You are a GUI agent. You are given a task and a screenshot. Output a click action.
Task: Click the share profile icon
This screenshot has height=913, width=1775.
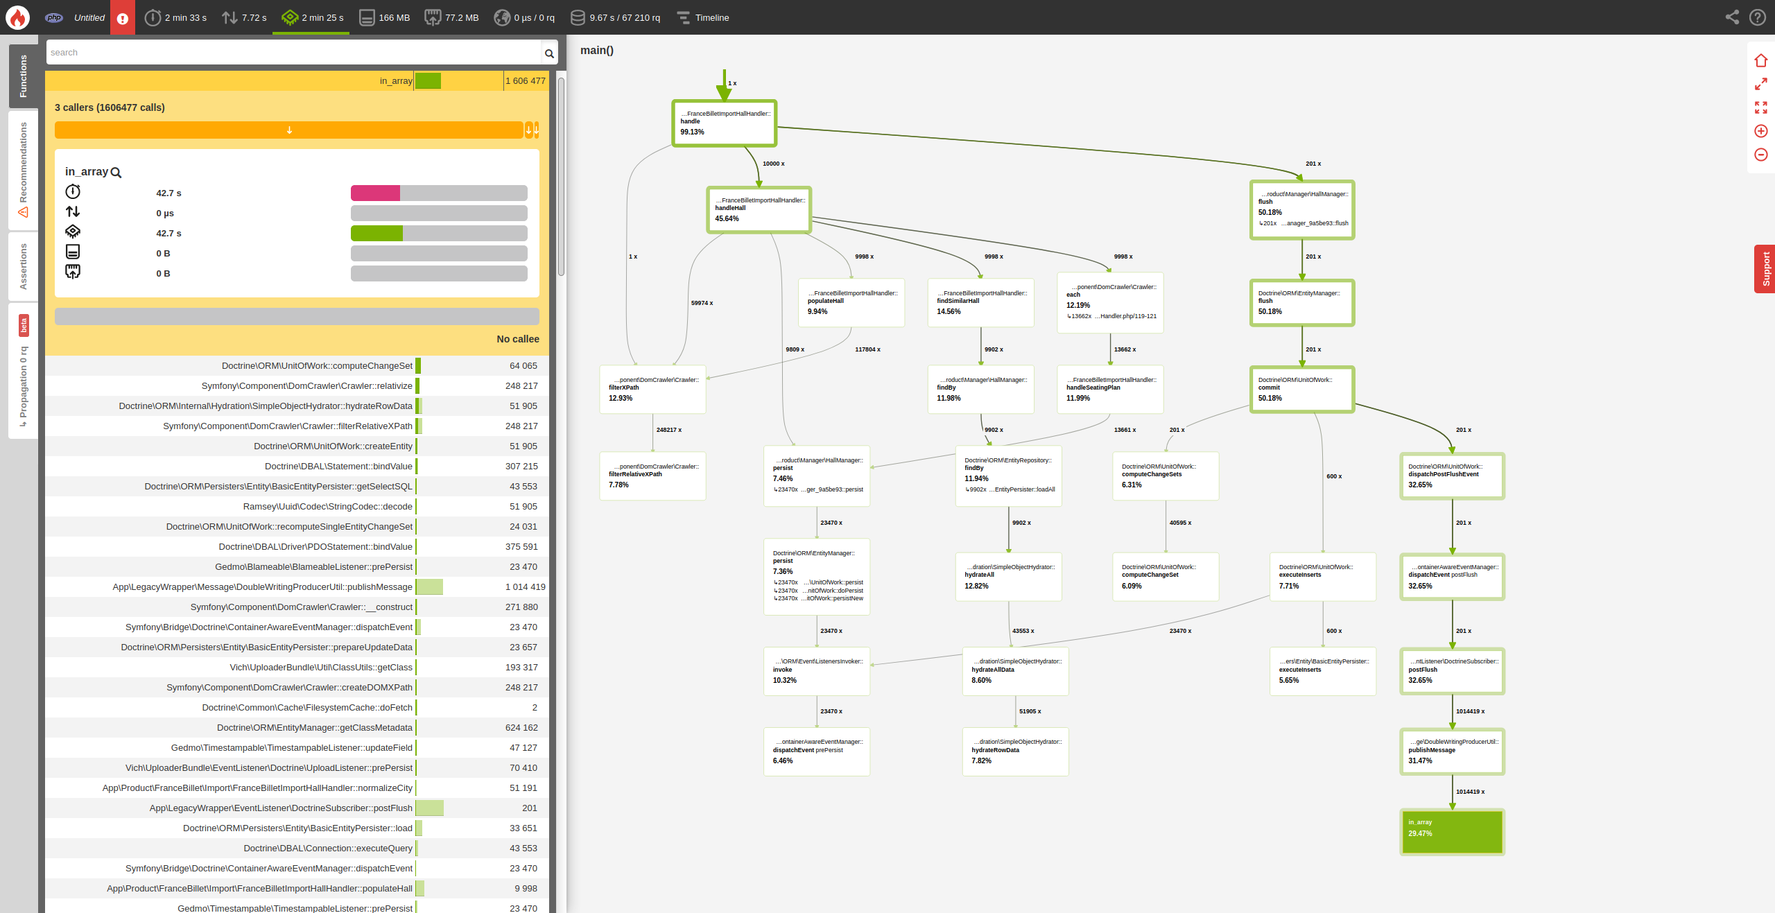1732,17
